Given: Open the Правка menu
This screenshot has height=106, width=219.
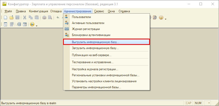Looking at the screenshot, I should coord(21,11).
